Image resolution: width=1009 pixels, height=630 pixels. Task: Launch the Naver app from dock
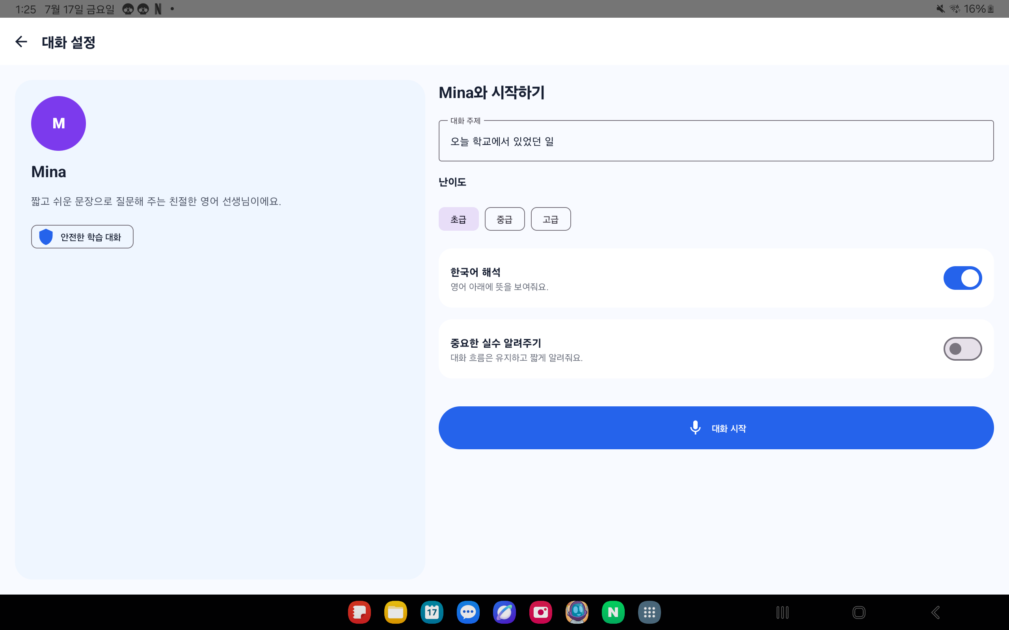pos(613,612)
